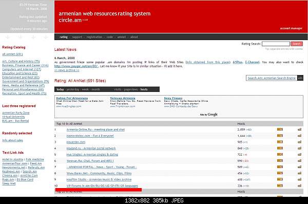Open Business, Finance and Career category
308x204 pixels.
25,65
